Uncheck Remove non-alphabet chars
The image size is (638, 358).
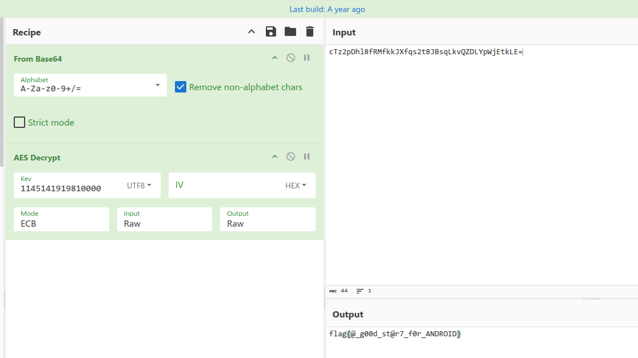click(181, 87)
